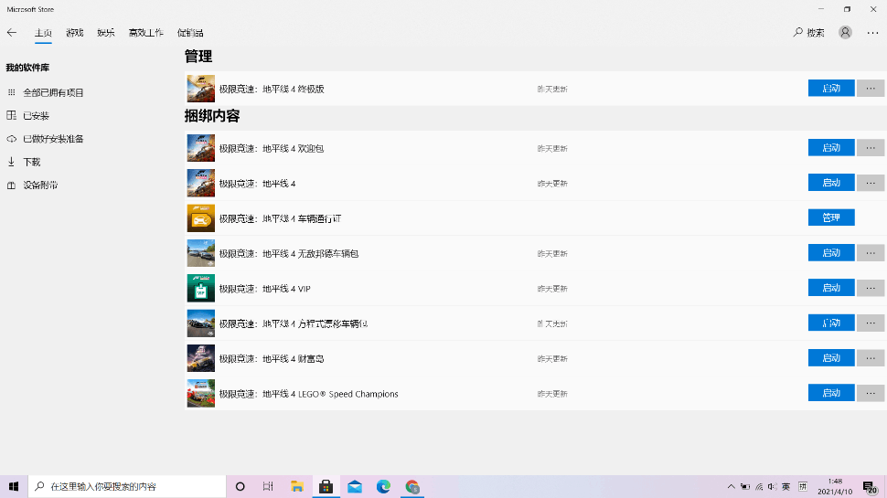Click the cloud icon beside 已做好安装准备
Viewport: 887px width, 498px height.
tap(11, 139)
